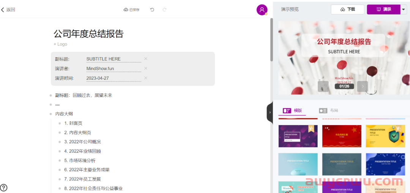The width and height of the screenshot is (410, 193).
Task: Edit the MindShow.fun speaker input
Action: click(x=114, y=69)
